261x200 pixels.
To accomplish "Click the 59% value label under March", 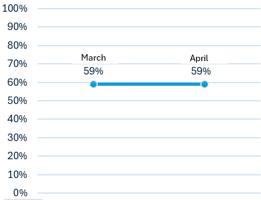I will click(93, 71).
